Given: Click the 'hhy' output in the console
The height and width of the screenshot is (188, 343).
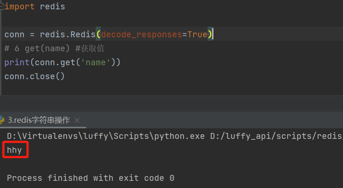Looking at the screenshot, I should (x=14, y=150).
